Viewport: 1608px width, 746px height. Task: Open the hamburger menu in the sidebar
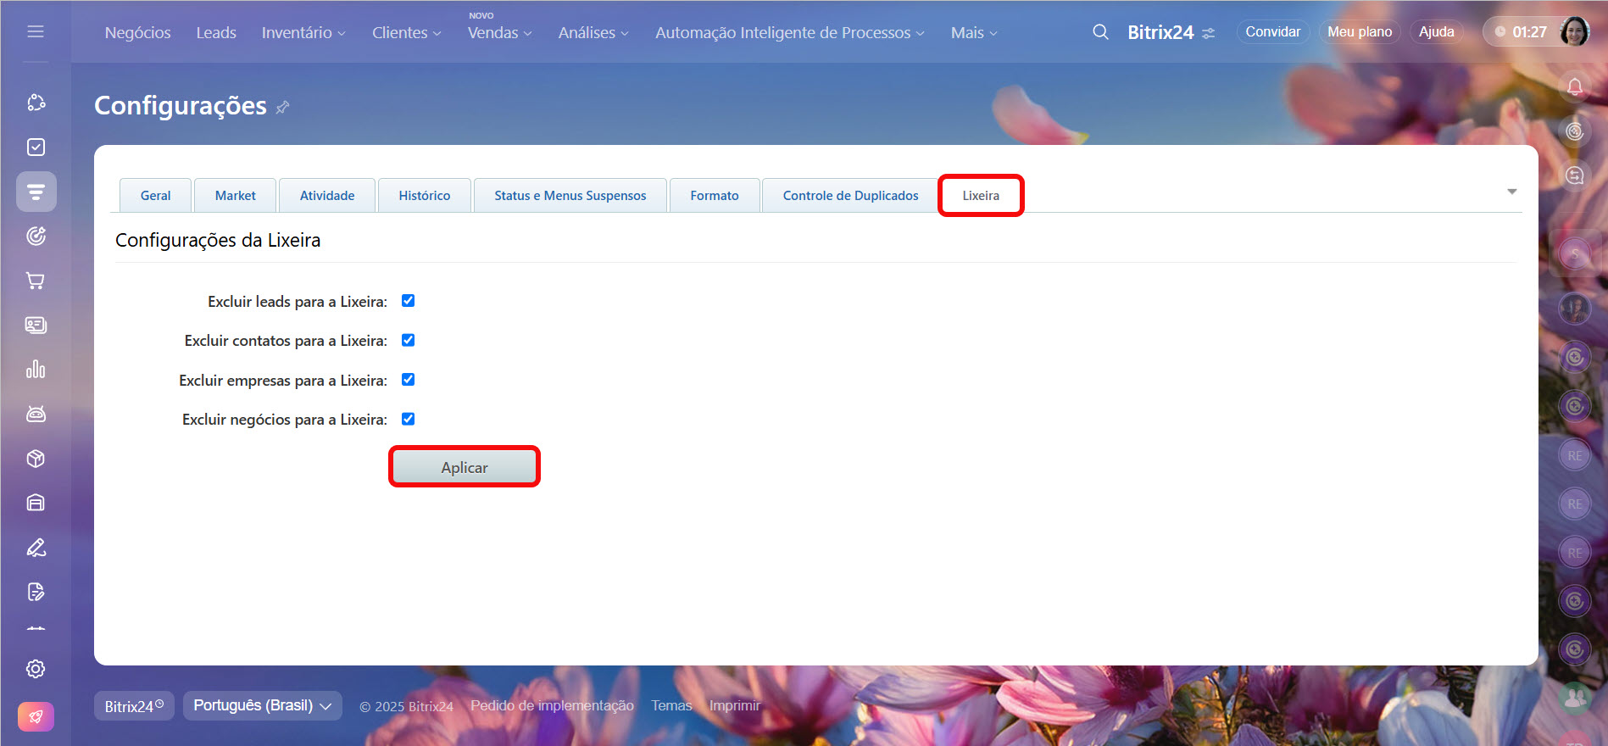(x=36, y=31)
